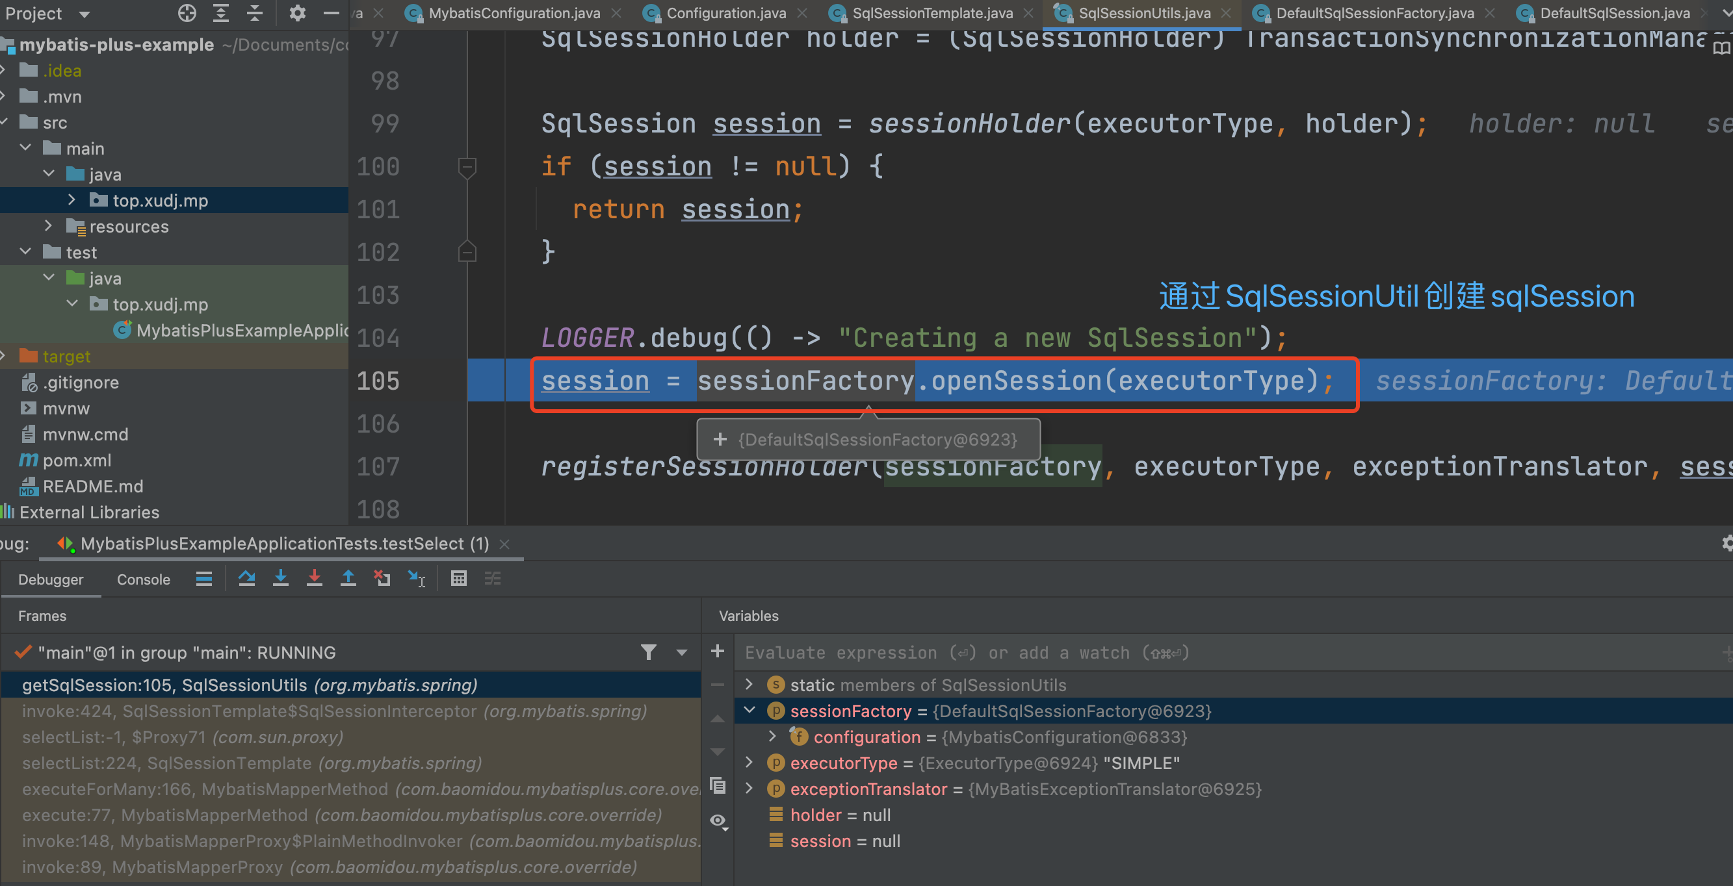Viewport: 1733px width, 886px height.
Task: Switch to Configuration.java tab
Action: [x=726, y=13]
